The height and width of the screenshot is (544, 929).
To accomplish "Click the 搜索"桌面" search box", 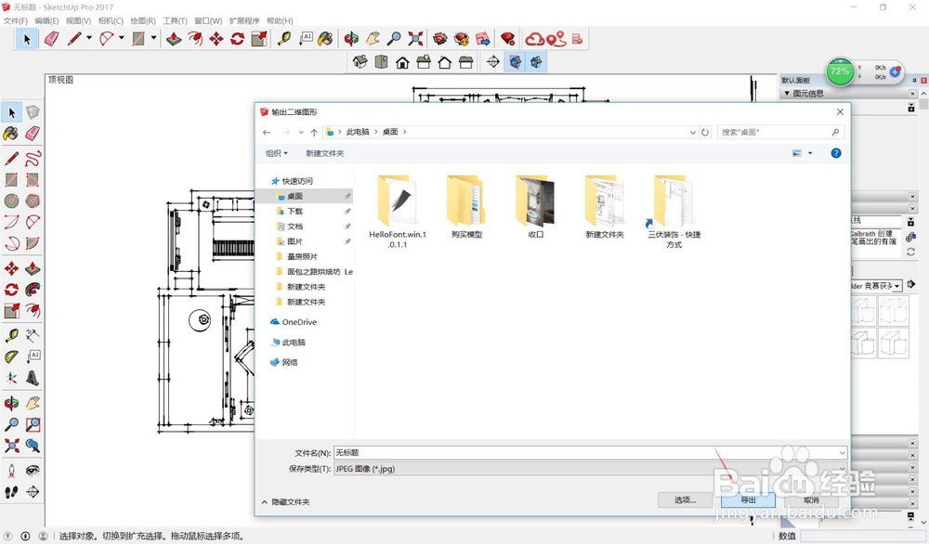I will pyautogui.click(x=780, y=132).
